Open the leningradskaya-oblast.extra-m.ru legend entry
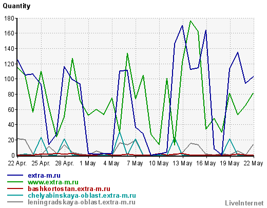Image resolution: width=267 pixels, height=208 pixels. 82,202
